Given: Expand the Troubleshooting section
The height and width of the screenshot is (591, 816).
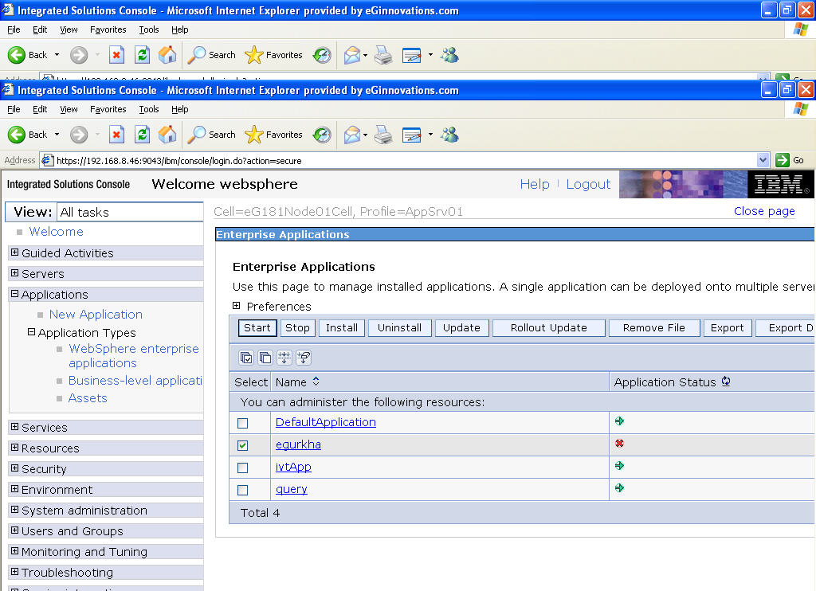Looking at the screenshot, I should tap(14, 572).
